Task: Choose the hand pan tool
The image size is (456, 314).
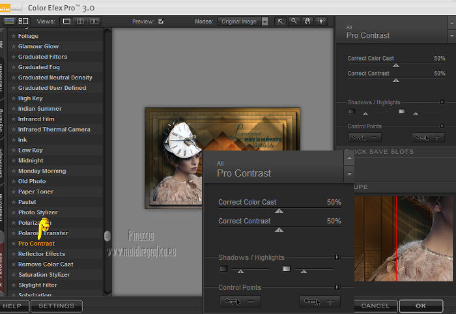Action: [307, 21]
